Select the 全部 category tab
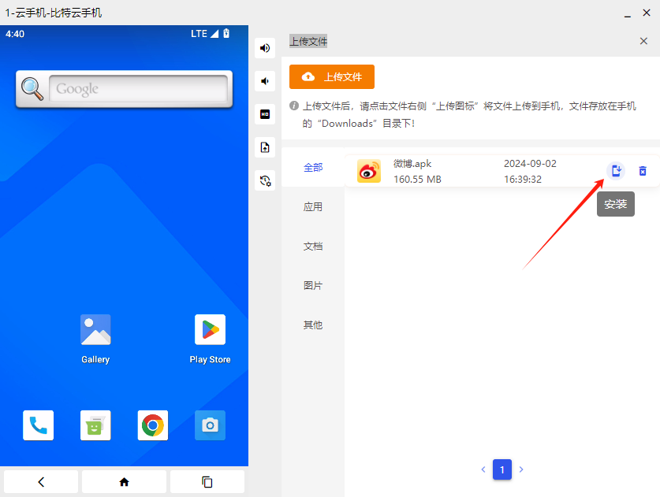This screenshot has width=660, height=497. tap(313, 167)
